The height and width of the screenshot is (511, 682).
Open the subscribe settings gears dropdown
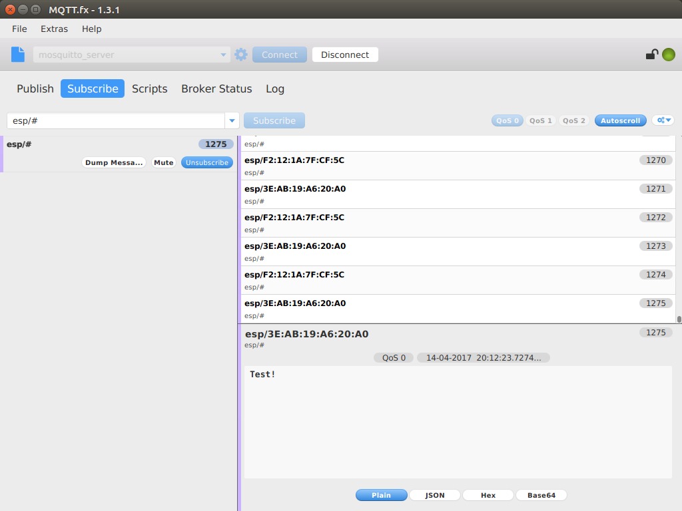pyautogui.click(x=663, y=120)
